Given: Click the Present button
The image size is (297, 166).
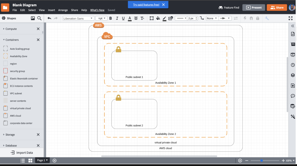Looking at the screenshot, I should tap(254, 7).
